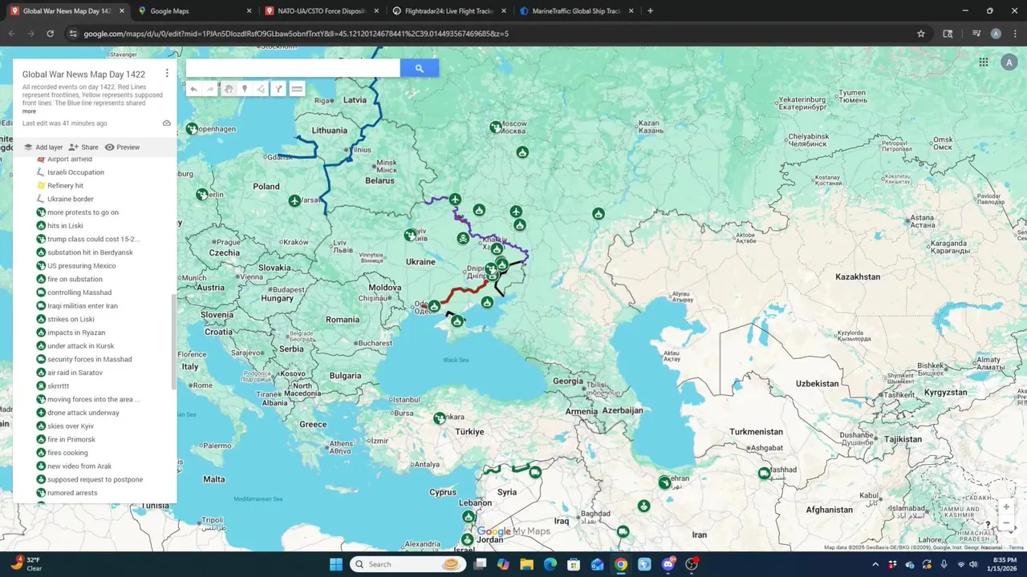Click the Undo arrow in map toolbar

193,89
